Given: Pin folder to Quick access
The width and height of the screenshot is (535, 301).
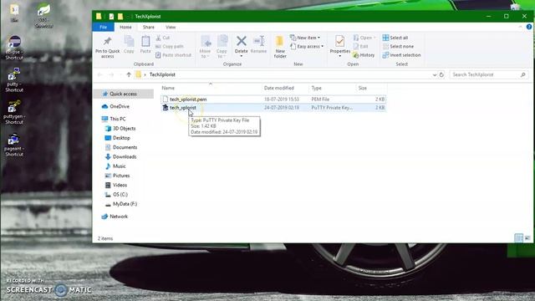Looking at the screenshot, I should pyautogui.click(x=108, y=47).
